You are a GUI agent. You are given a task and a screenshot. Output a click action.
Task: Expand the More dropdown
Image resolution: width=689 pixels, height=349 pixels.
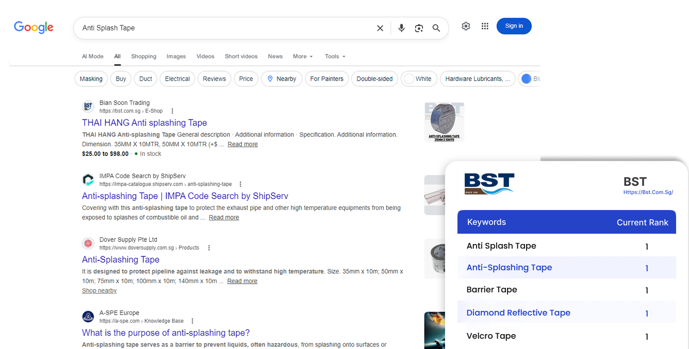tap(303, 57)
